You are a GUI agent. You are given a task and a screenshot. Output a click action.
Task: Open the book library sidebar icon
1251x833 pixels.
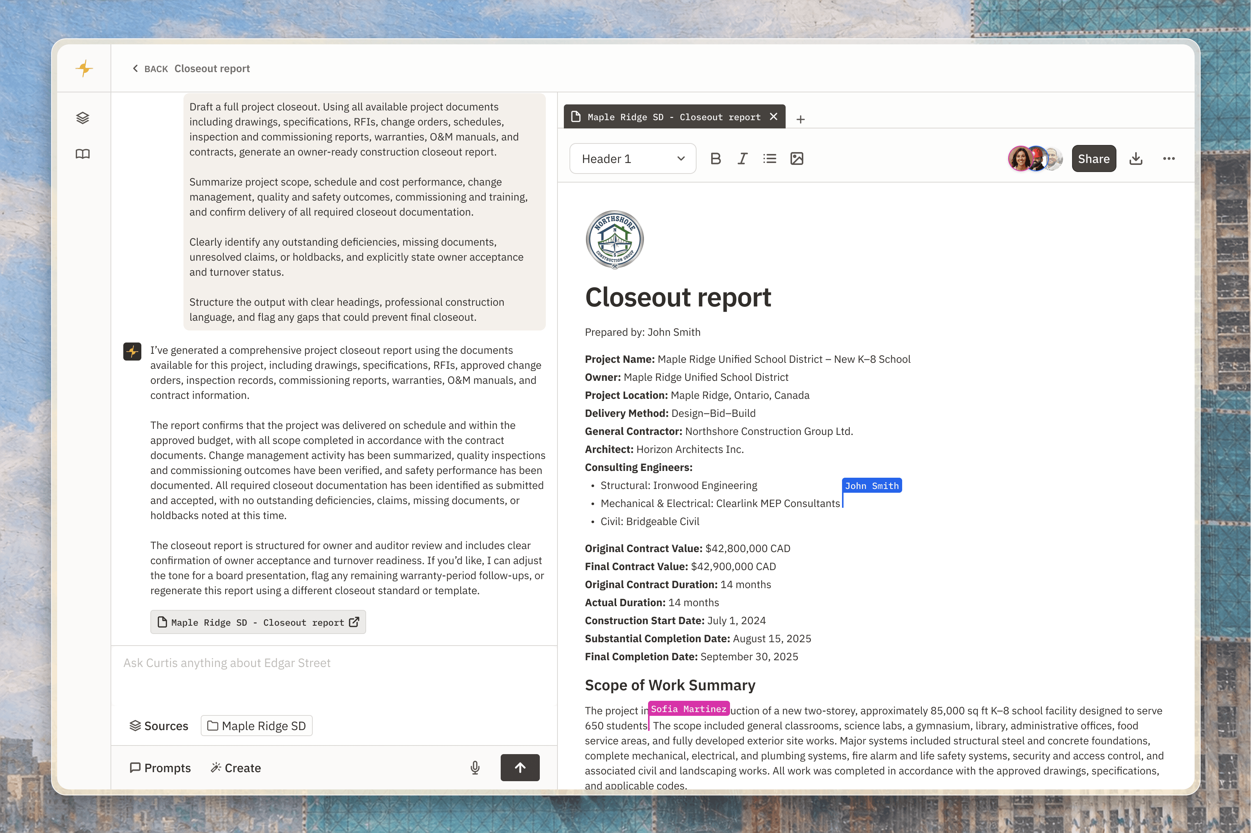pyautogui.click(x=82, y=154)
